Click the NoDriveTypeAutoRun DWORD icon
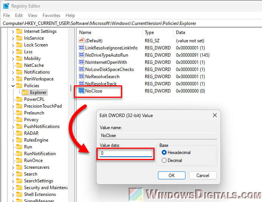The width and height of the screenshot is (262, 202). pos(81,55)
